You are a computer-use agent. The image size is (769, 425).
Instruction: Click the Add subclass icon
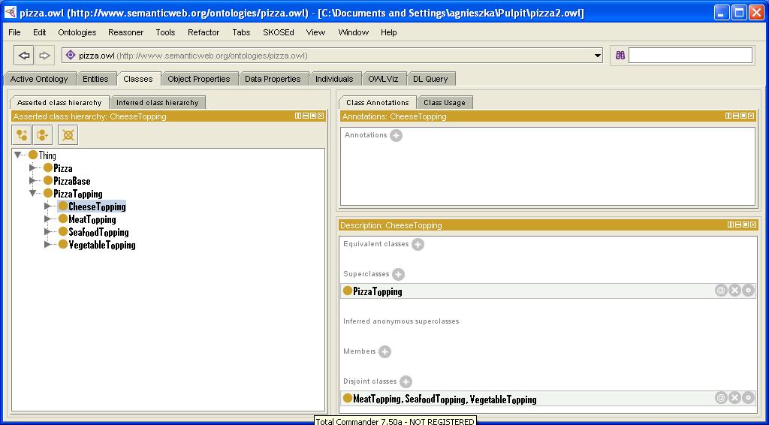22,135
